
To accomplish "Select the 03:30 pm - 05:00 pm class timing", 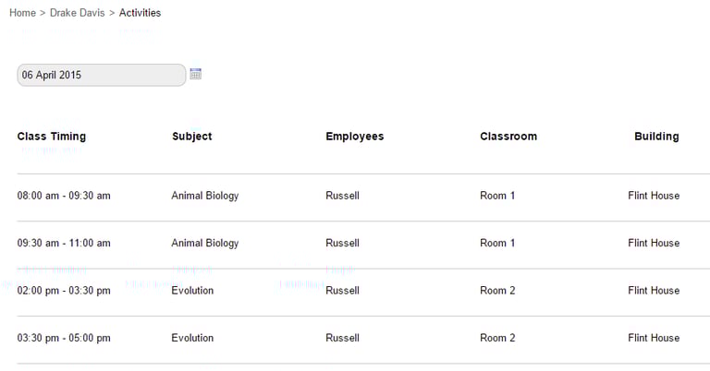I will coord(64,339).
